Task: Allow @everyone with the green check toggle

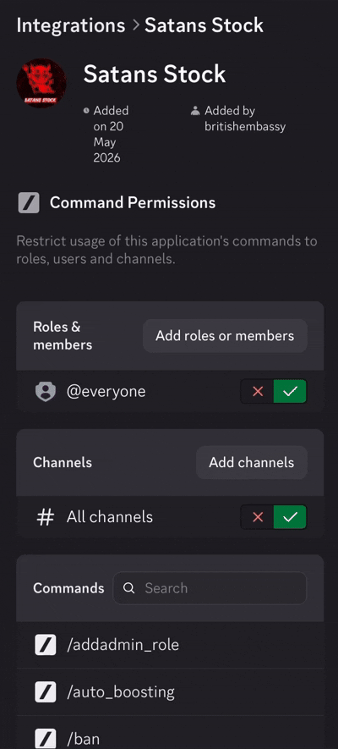Action: coord(290,392)
